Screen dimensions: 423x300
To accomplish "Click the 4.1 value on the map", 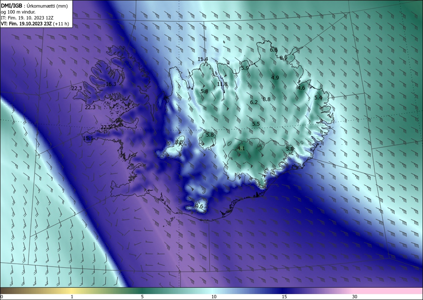I will click(241, 149).
